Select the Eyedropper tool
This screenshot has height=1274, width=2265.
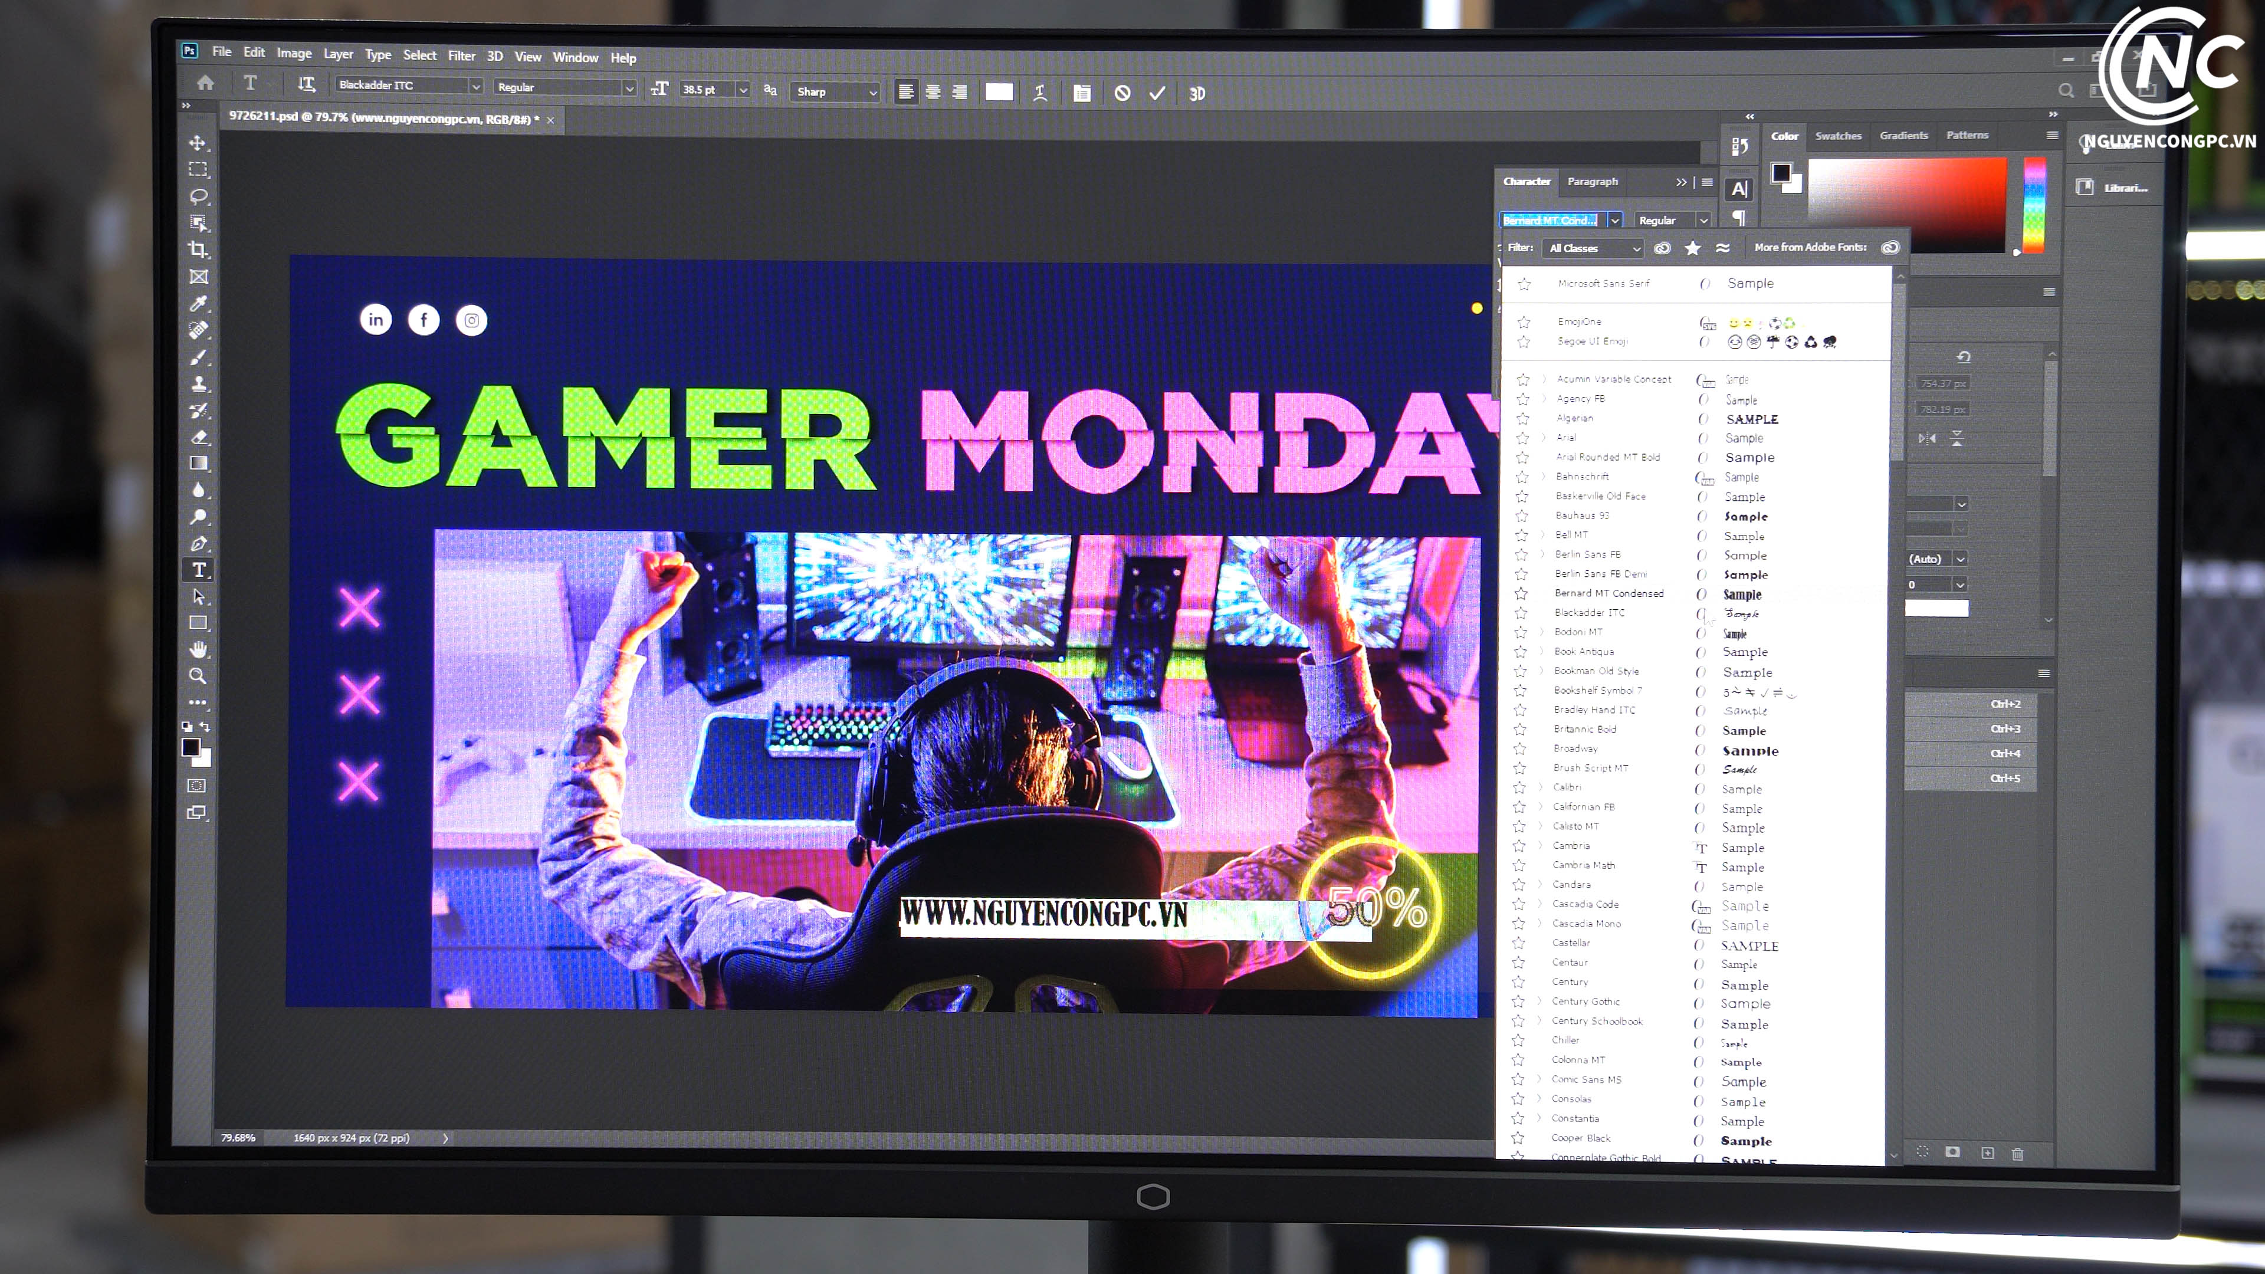coord(199,303)
